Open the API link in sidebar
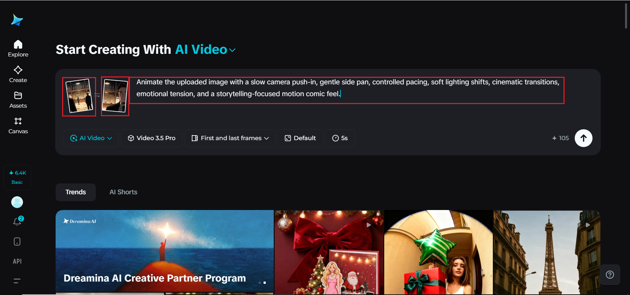This screenshot has height=295, width=630. pos(17,261)
